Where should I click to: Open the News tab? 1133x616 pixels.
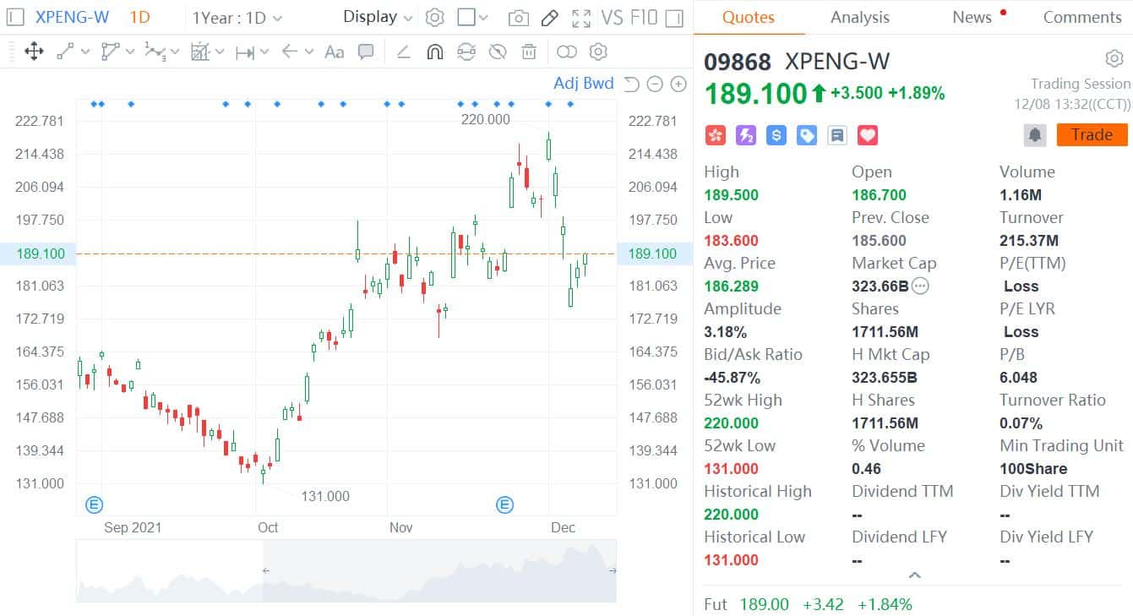point(972,17)
